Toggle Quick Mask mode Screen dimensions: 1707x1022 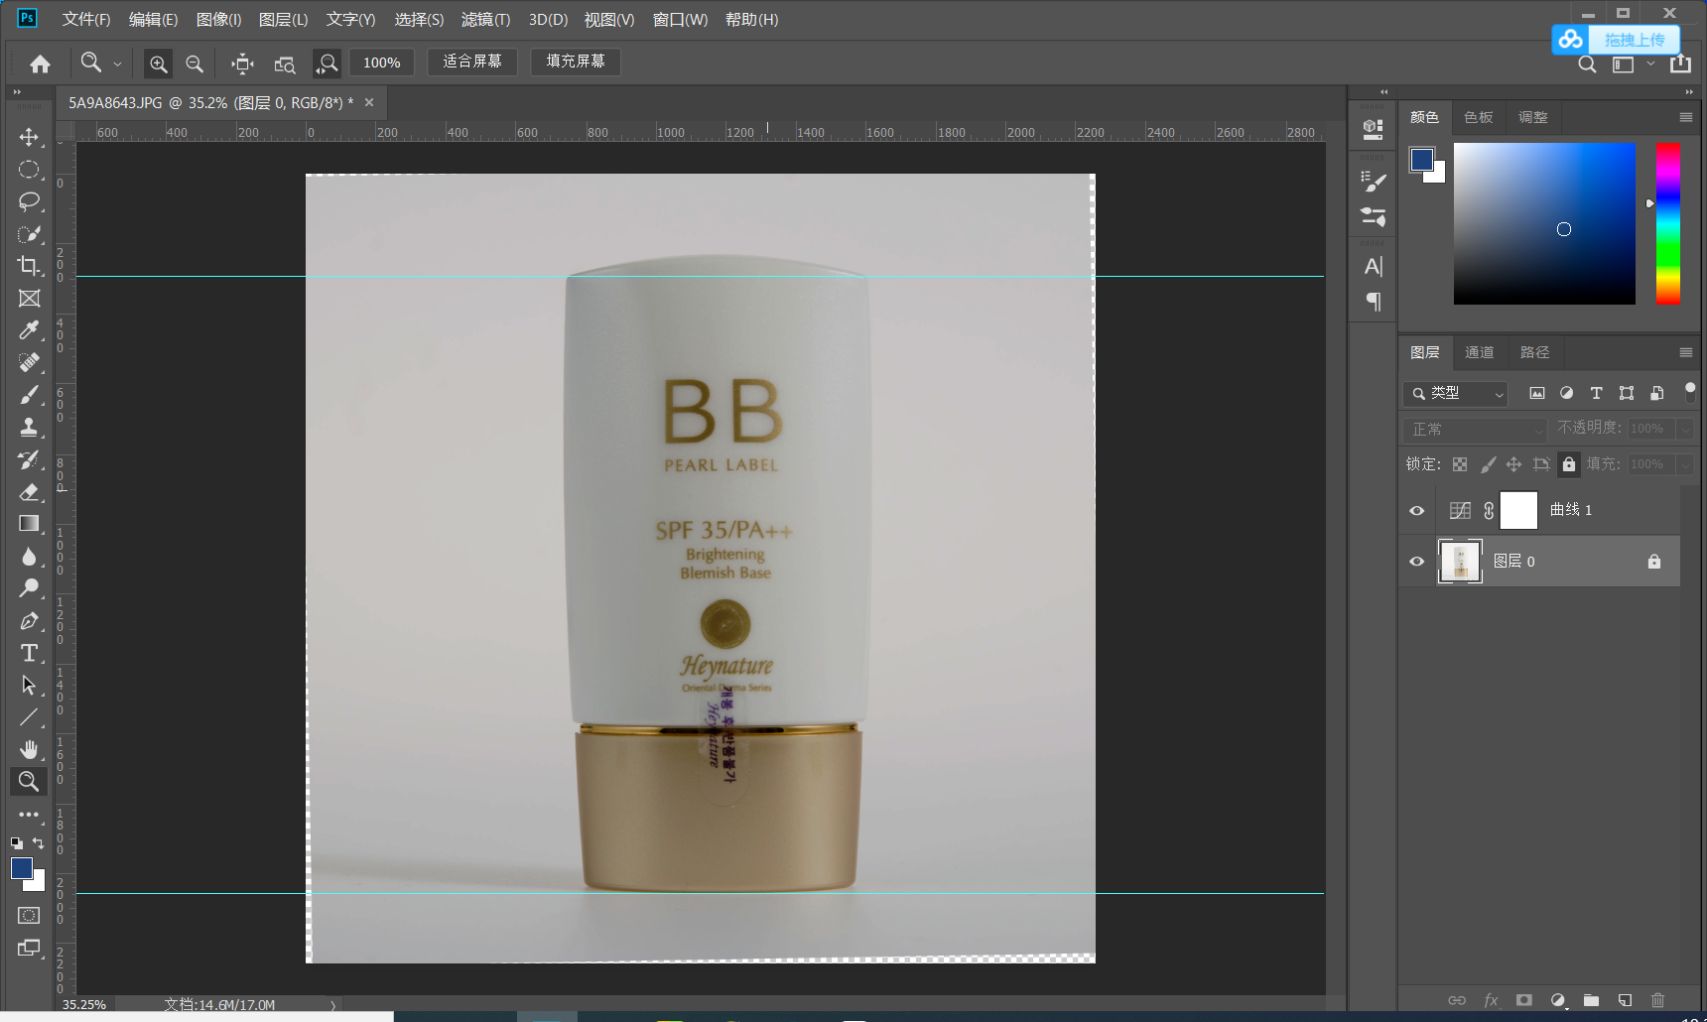point(29,915)
